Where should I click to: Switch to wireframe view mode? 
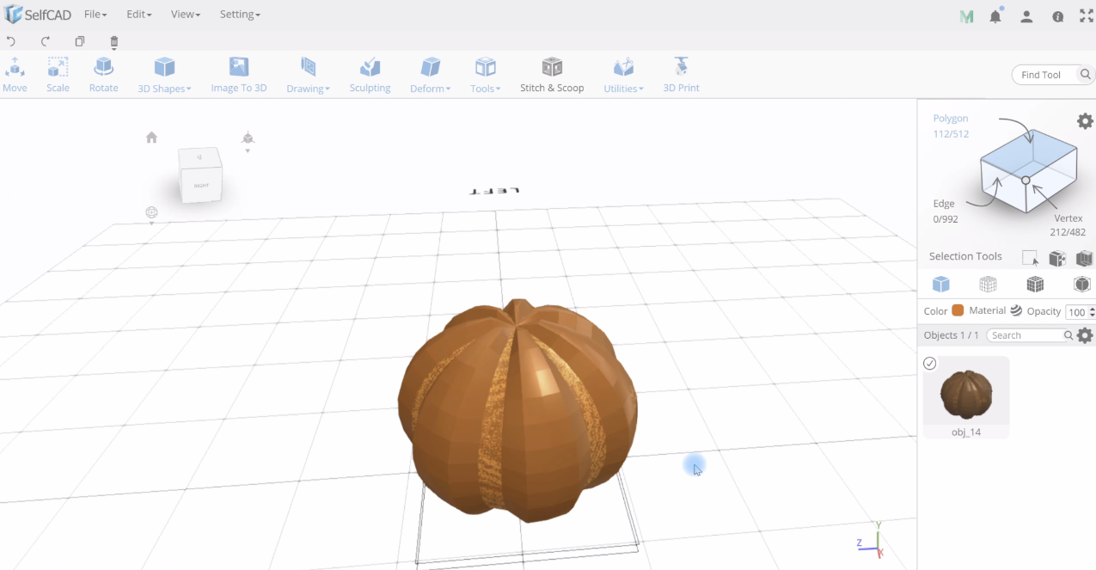(x=988, y=284)
